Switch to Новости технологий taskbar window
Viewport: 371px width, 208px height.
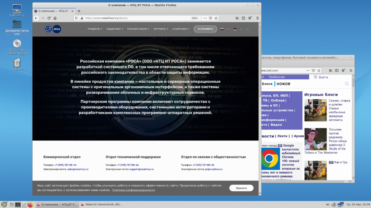(x=101, y=204)
